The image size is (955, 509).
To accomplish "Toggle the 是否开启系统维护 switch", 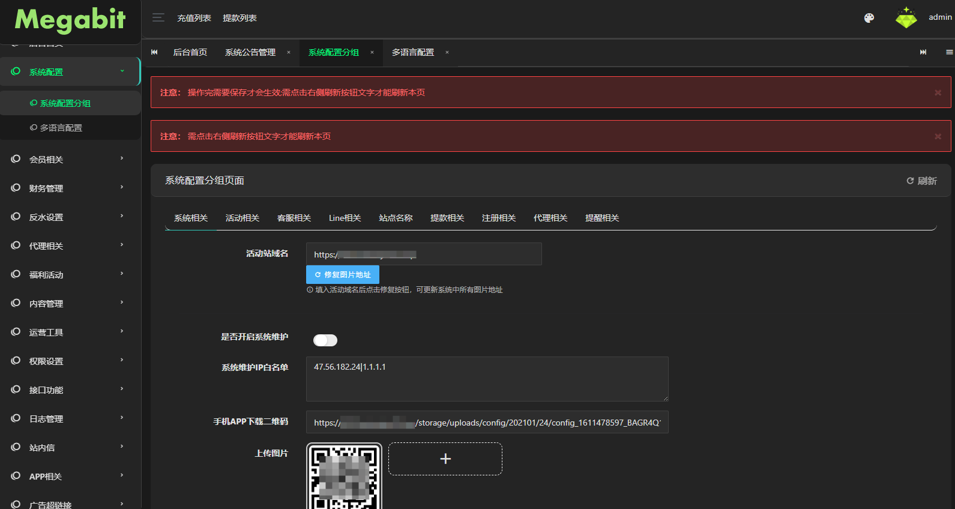I will 325,340.
